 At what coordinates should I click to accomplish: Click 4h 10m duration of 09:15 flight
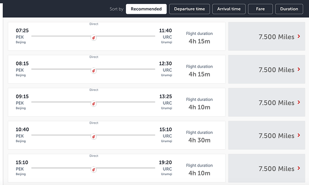pos(199,107)
